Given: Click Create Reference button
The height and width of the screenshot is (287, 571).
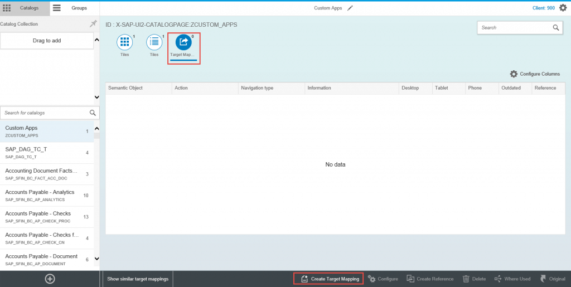Looking at the screenshot, I should 430,279.
